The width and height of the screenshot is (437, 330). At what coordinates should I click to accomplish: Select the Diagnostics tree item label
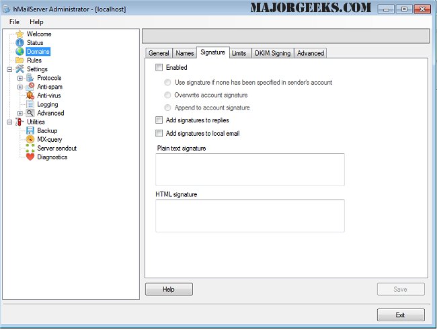(52, 157)
